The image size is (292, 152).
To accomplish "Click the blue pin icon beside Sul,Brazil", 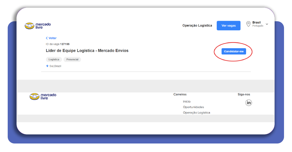I will tap(47, 66).
